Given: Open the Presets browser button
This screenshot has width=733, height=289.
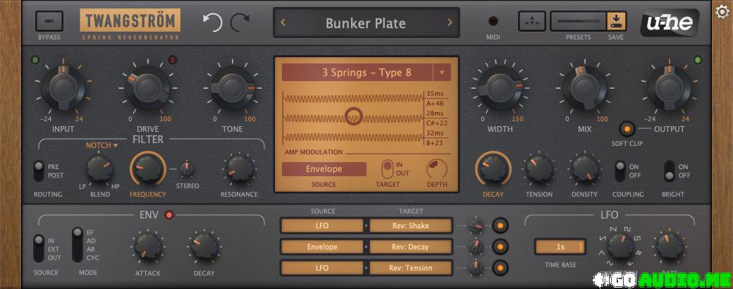Looking at the screenshot, I should [x=578, y=21].
